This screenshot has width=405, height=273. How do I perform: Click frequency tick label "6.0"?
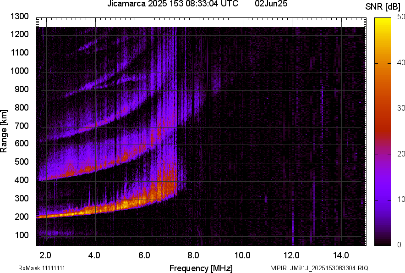point(144,256)
